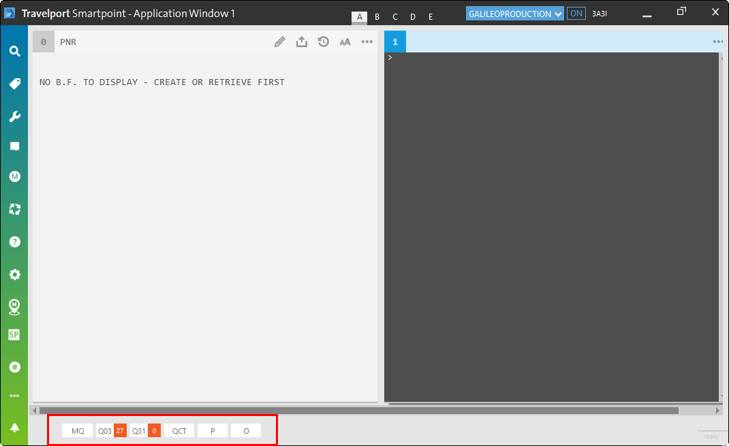This screenshot has height=446, width=729.
Task: Expand the GALILEOPRODUCTION dropdown
Action: point(514,14)
